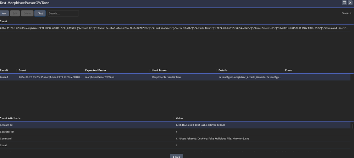Select the Count attribute row
The image size is (354, 158).
tap(175, 145)
